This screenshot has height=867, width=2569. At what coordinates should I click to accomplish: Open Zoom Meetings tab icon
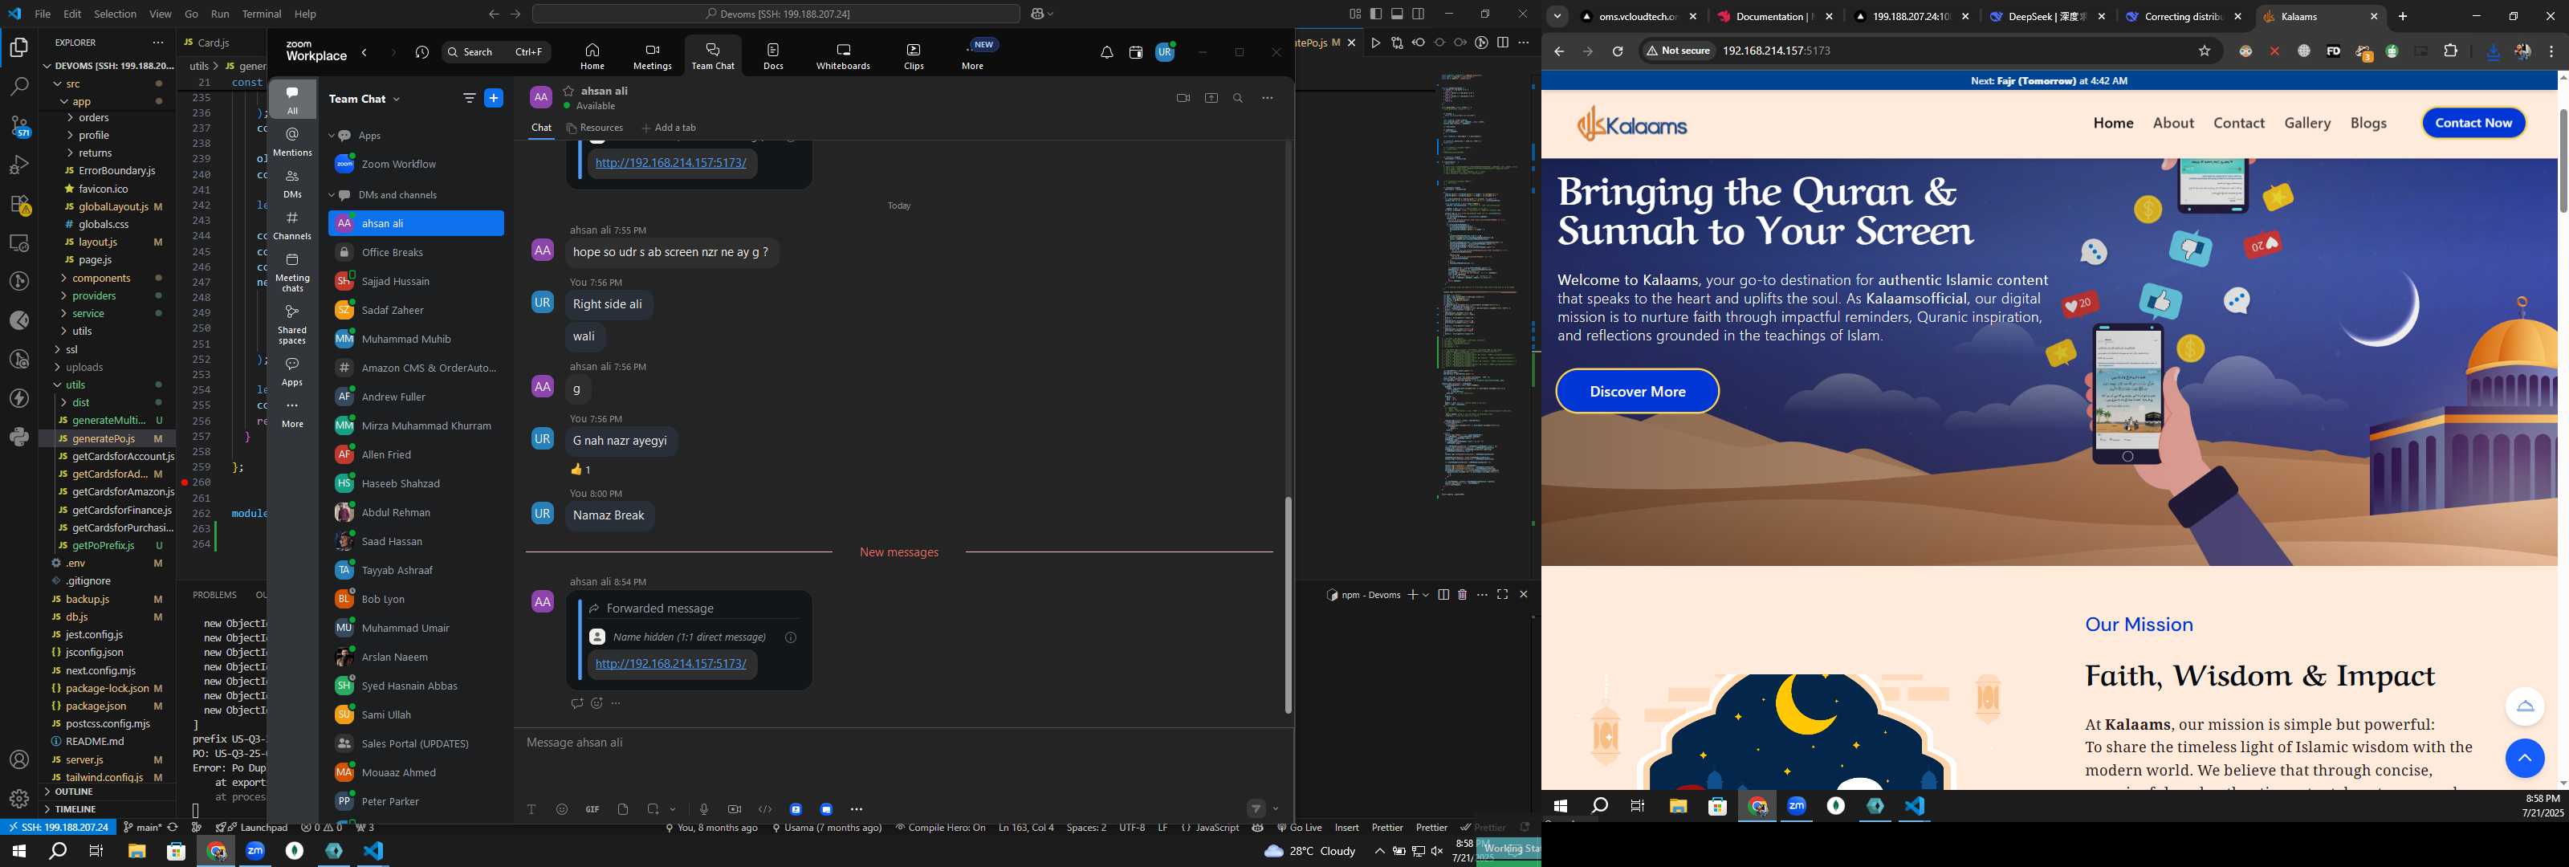[652, 56]
